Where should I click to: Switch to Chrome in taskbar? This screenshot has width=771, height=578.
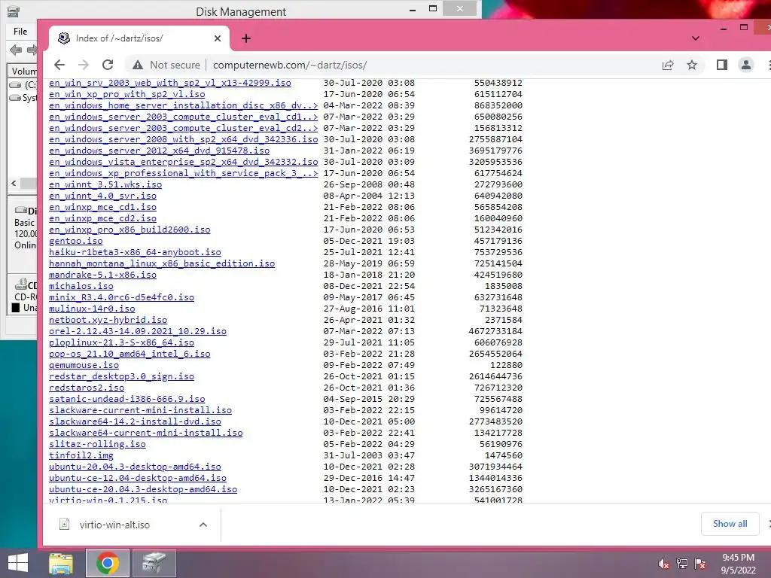pyautogui.click(x=108, y=563)
